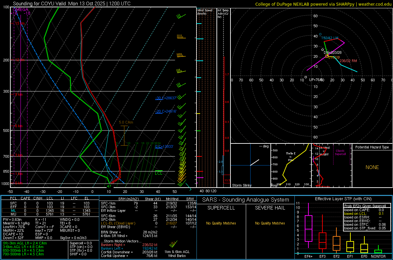Click No Quality Matches under SUPERCELL
The image size is (393, 260).
coord(221,223)
